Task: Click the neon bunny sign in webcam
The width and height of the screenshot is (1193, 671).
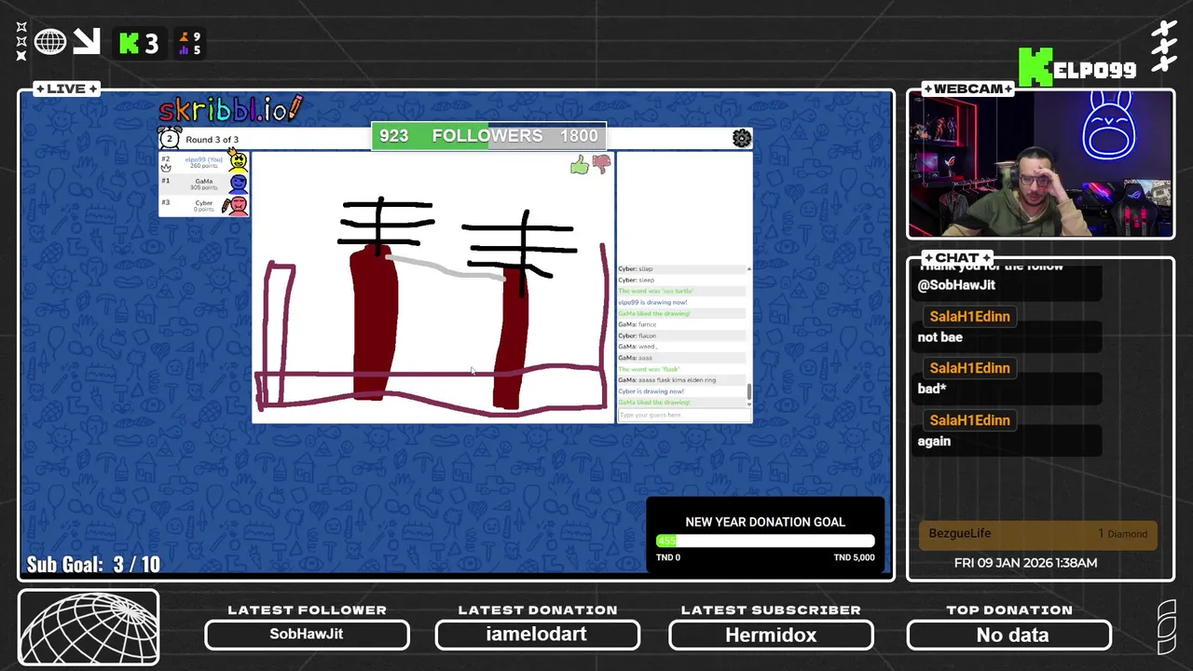Action: coord(1109,127)
